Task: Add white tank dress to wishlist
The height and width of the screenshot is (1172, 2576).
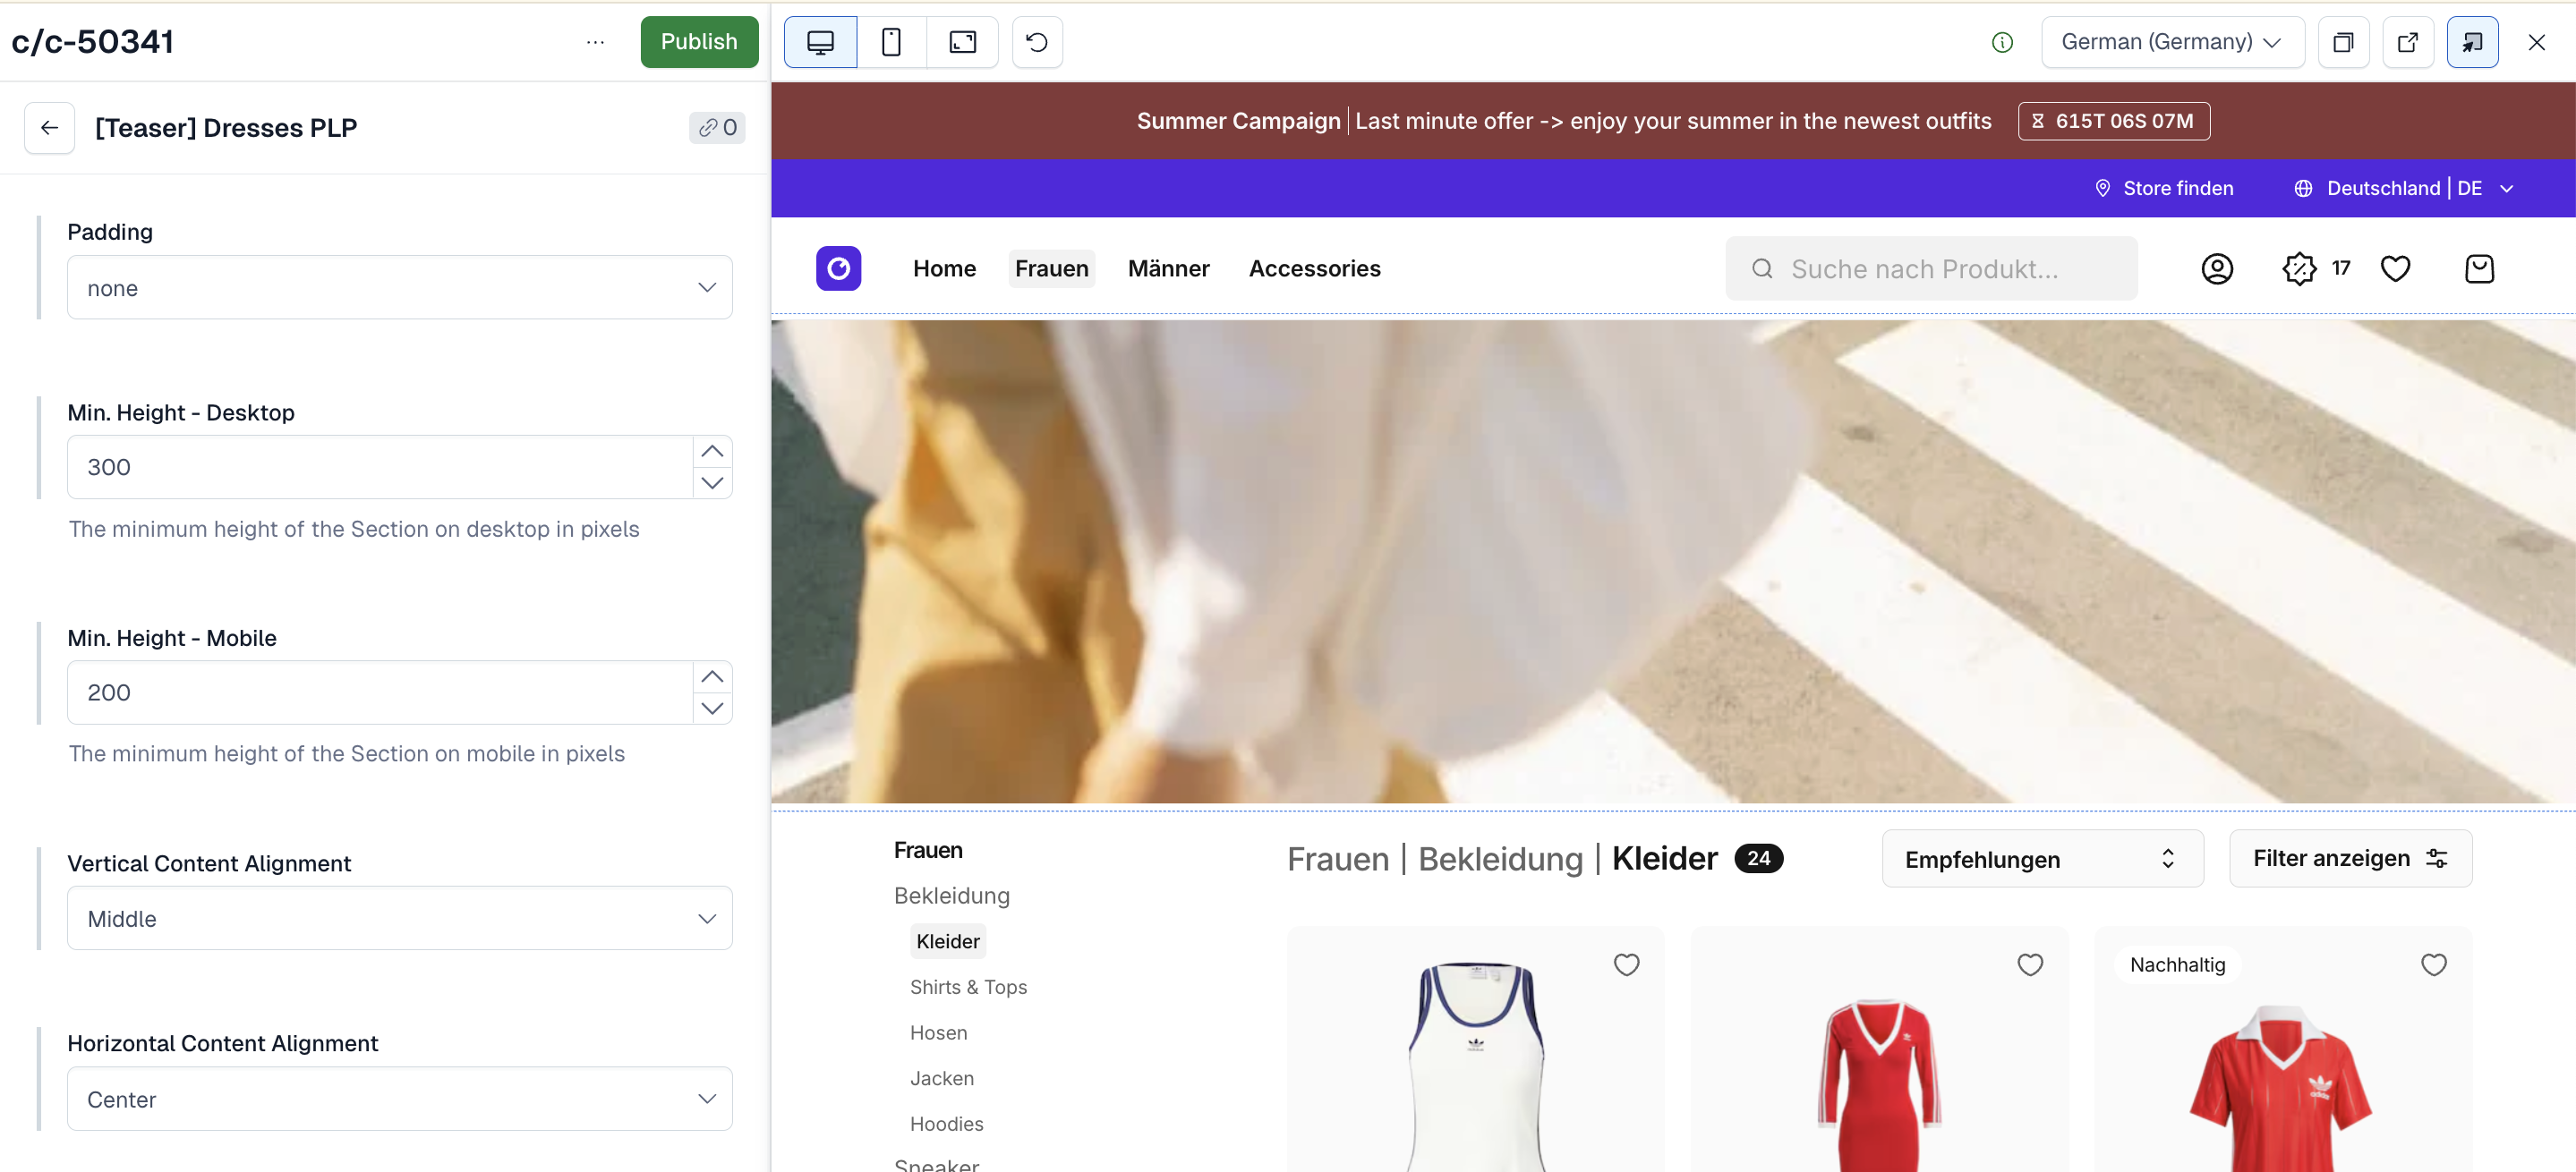Action: coord(1626,964)
